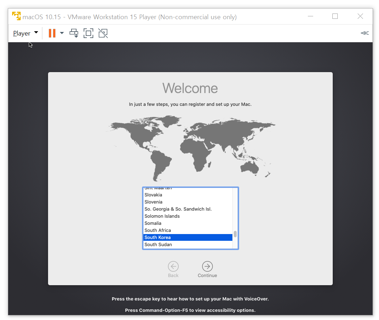This screenshot has height=320, width=379.
Task: Select Slovenia from the country list
Action: (x=153, y=202)
